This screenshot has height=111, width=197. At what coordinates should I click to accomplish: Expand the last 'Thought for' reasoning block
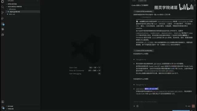(x=142, y=85)
